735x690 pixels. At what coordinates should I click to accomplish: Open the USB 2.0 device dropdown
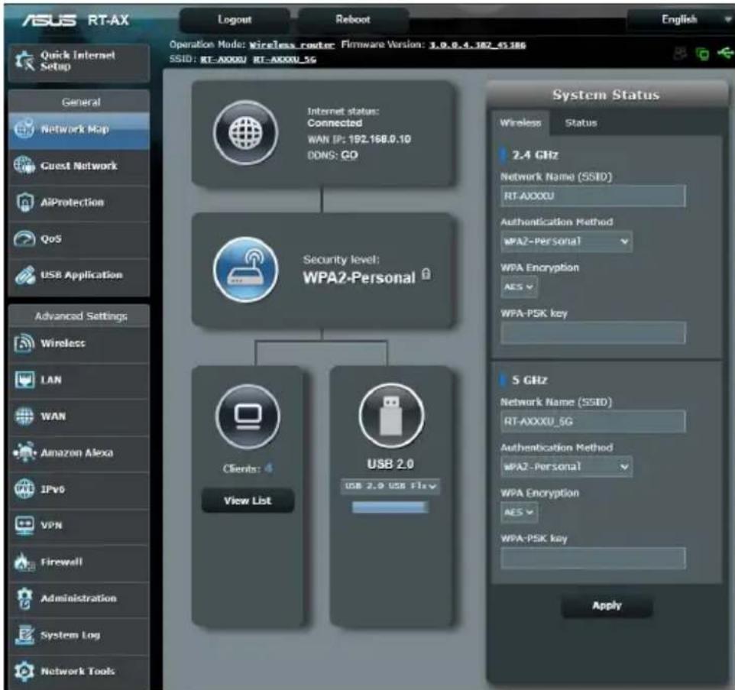pyautogui.click(x=390, y=486)
